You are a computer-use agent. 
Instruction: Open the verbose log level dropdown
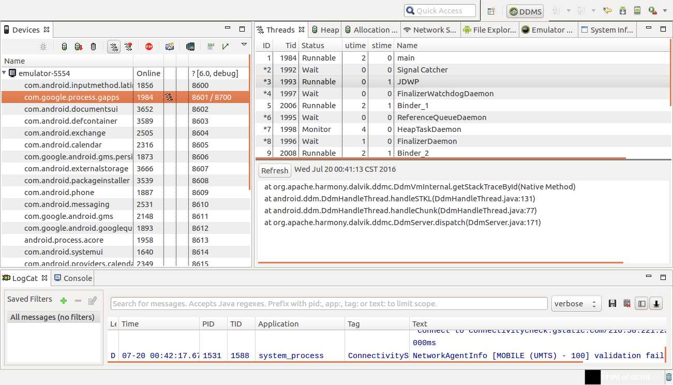click(x=576, y=304)
